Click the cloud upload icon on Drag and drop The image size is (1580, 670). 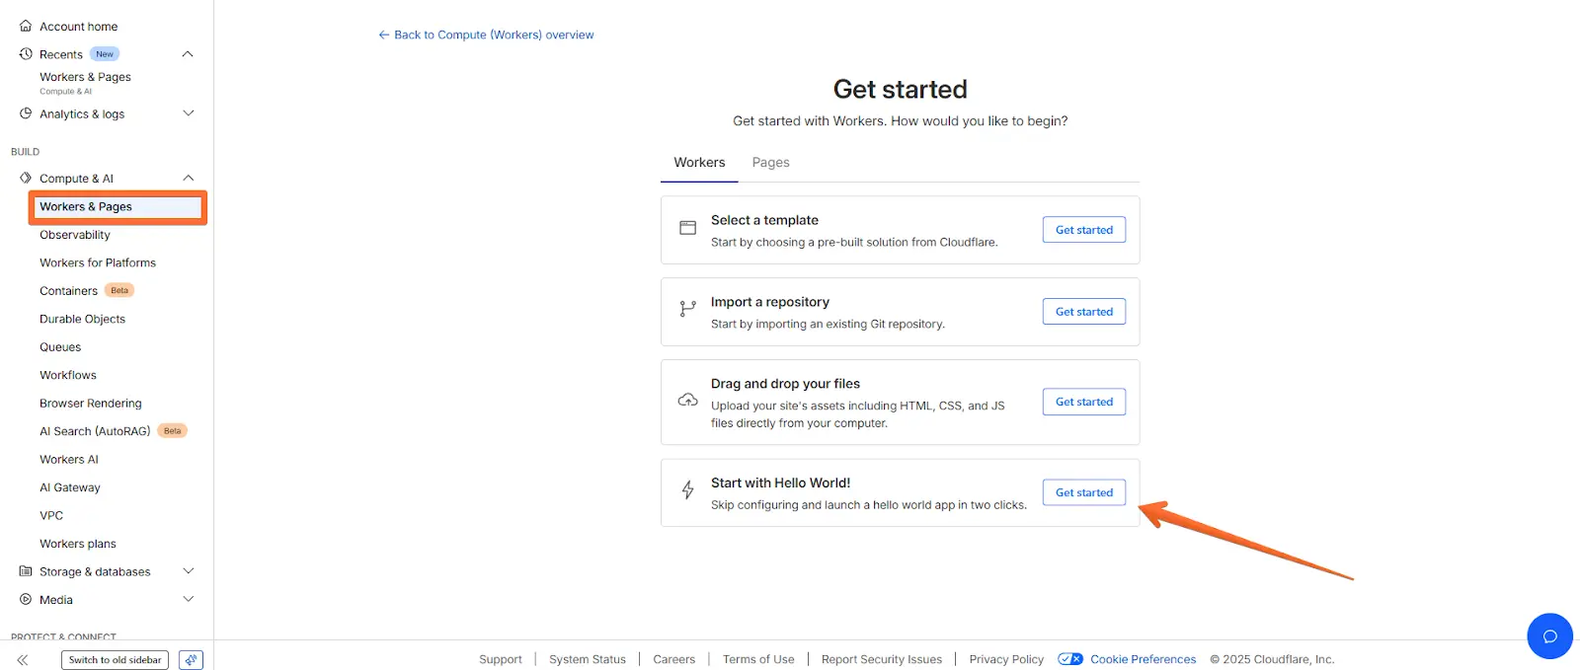click(688, 402)
